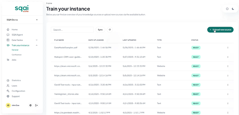Click the refresh icon next to Sync

(x=110, y=30)
